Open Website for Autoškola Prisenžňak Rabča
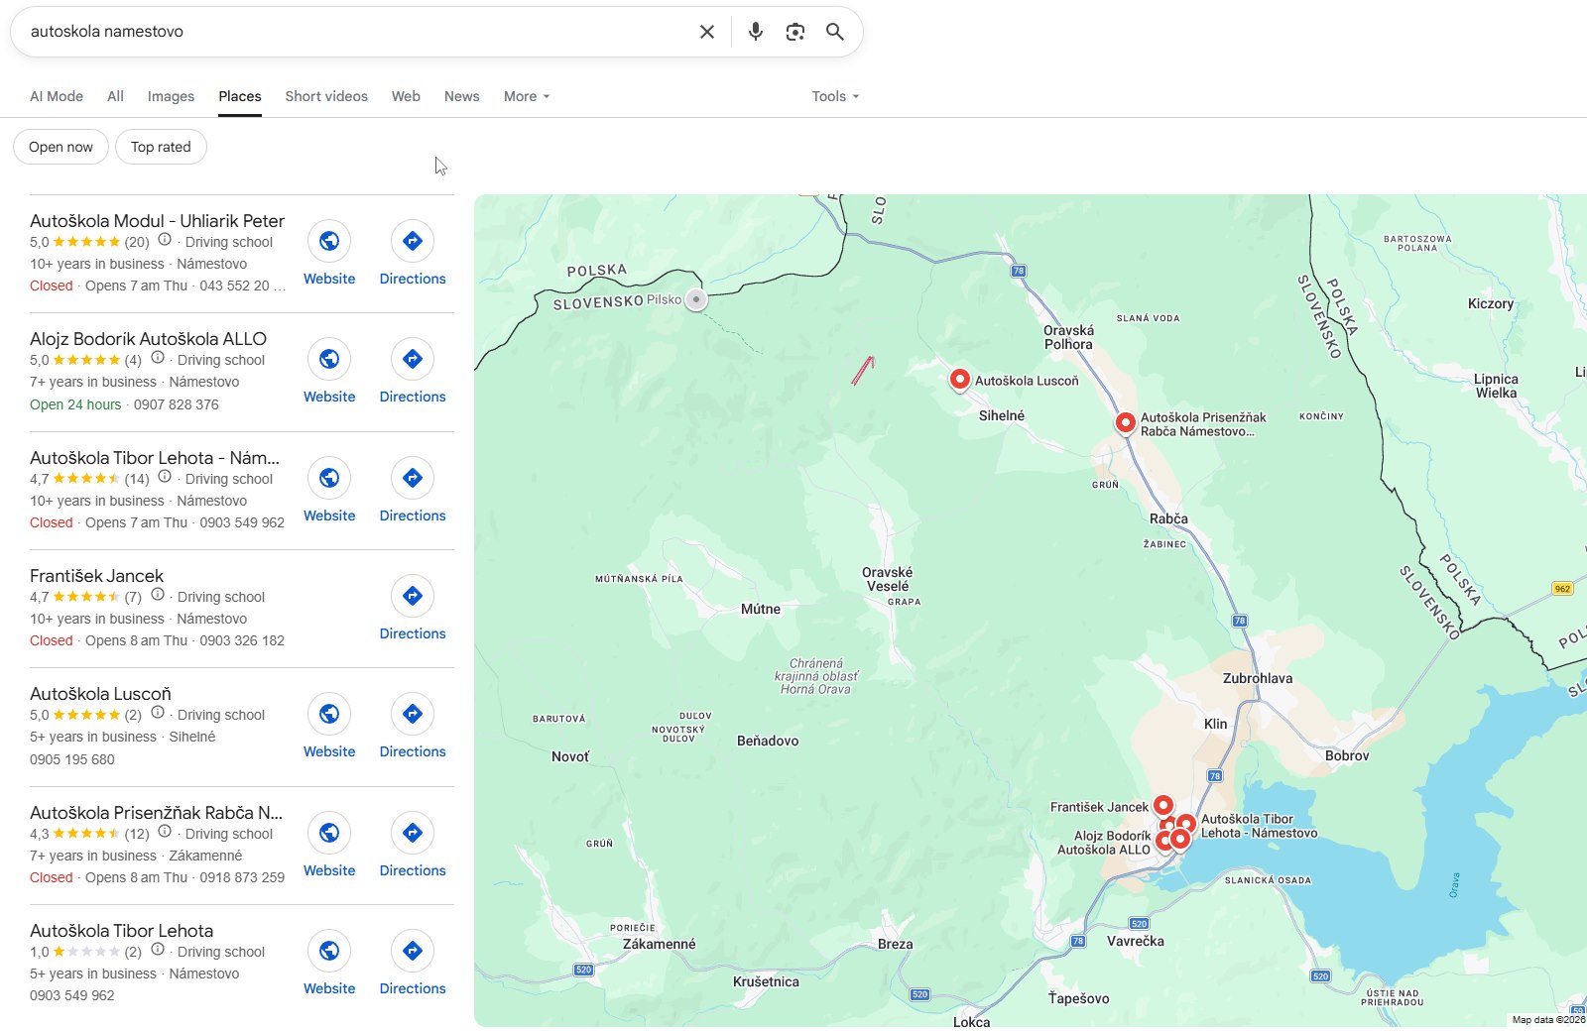Viewport: 1587px width, 1031px height. point(329,846)
